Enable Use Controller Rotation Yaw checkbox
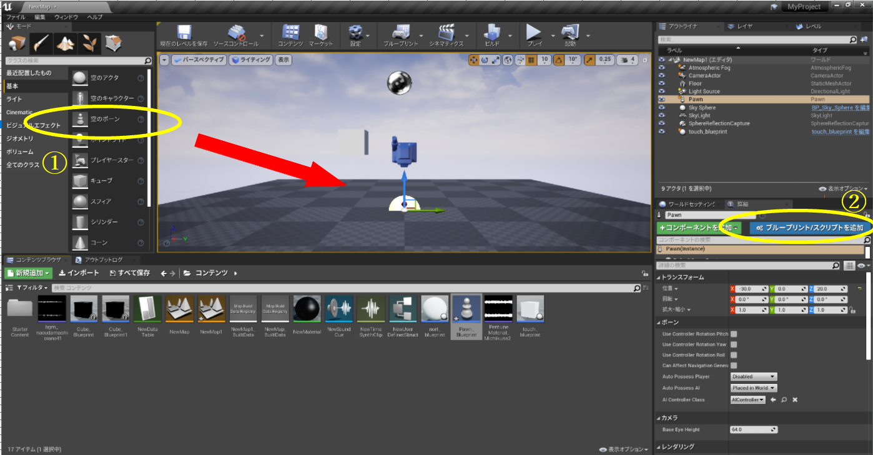Screen dimensions: 873x455 [734, 345]
